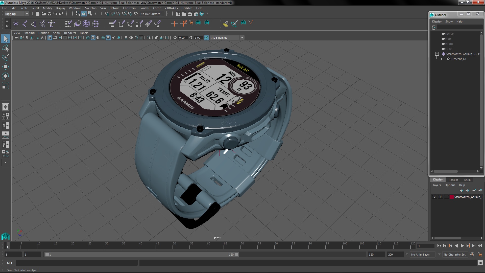Screen dimensions: 485x273
Task: Activate the Lasso select tool
Action: click(6, 48)
